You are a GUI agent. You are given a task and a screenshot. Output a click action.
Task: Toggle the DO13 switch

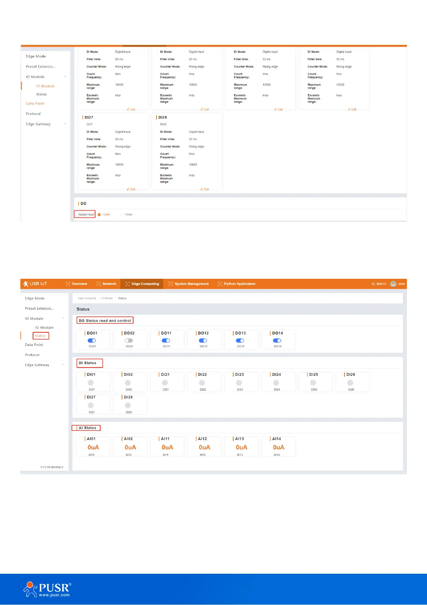pyautogui.click(x=240, y=341)
